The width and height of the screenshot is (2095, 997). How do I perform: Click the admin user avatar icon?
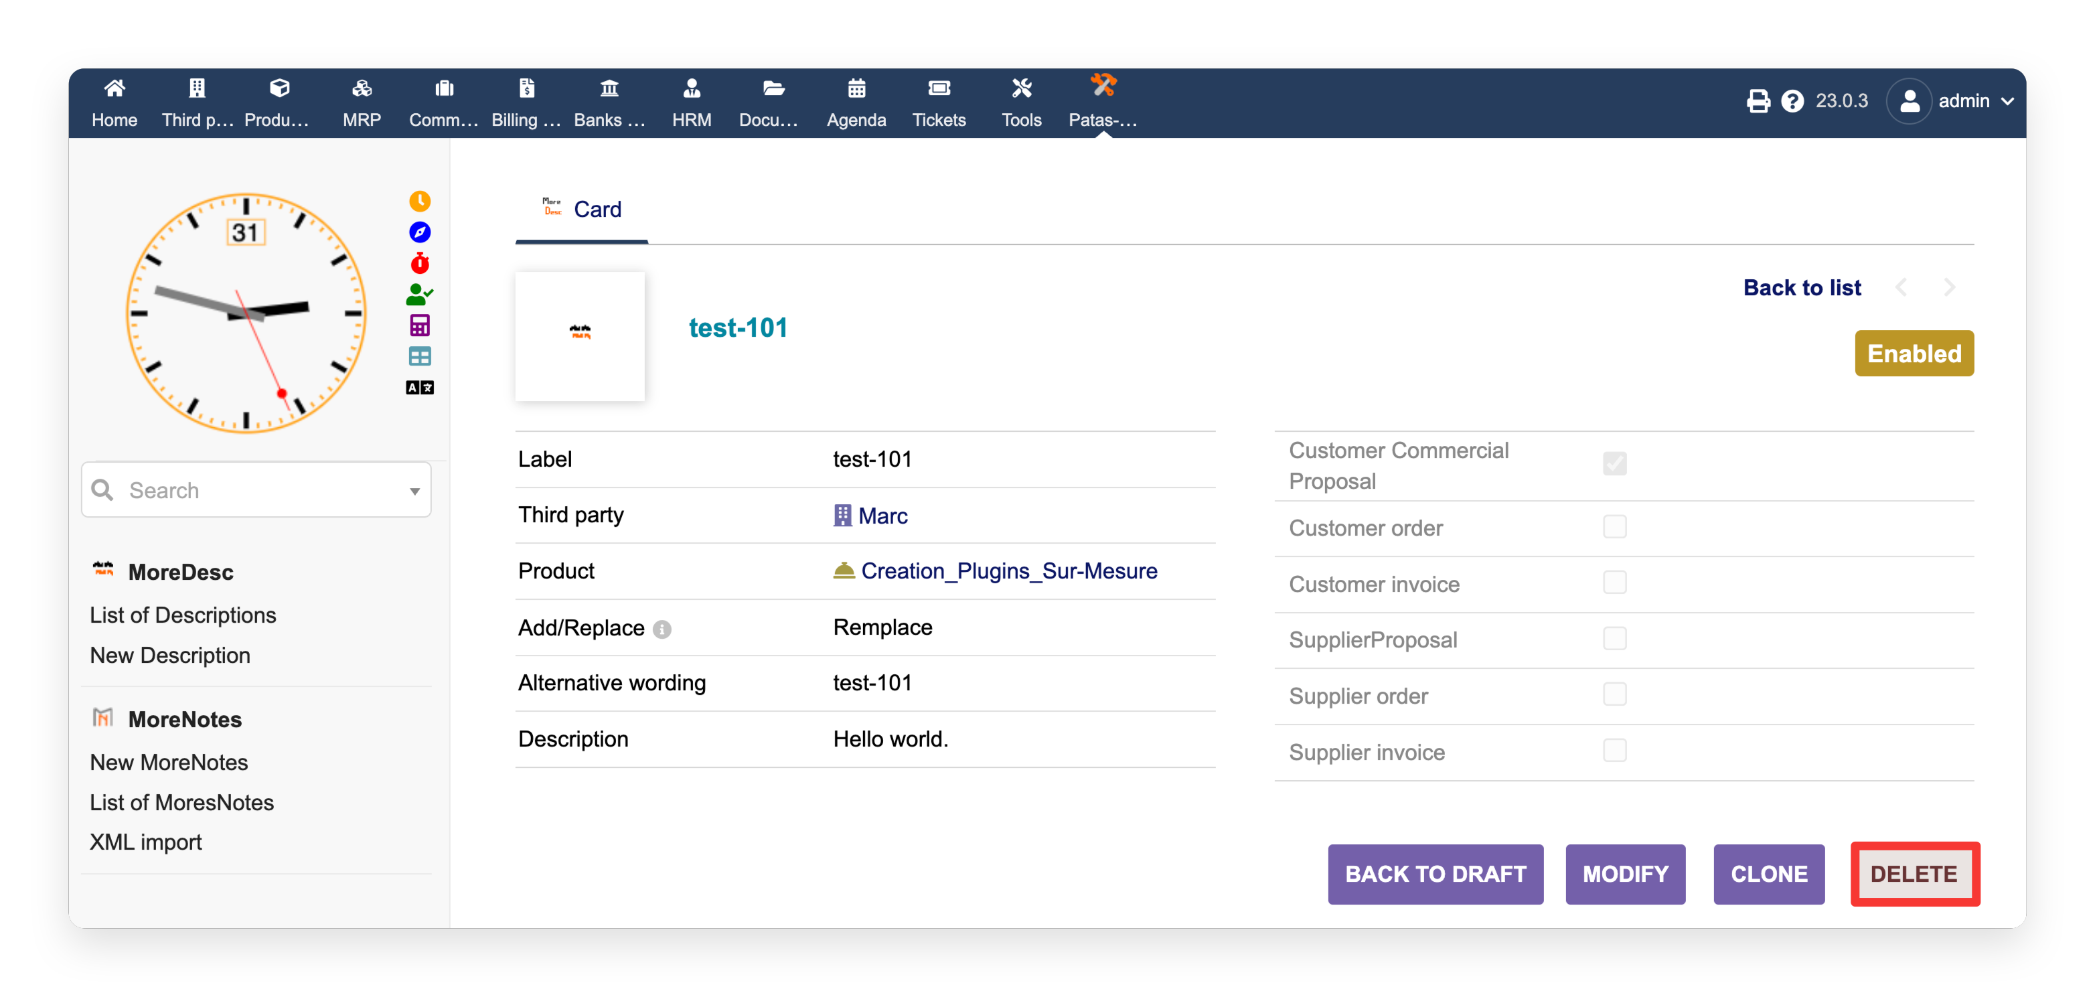1908,101
